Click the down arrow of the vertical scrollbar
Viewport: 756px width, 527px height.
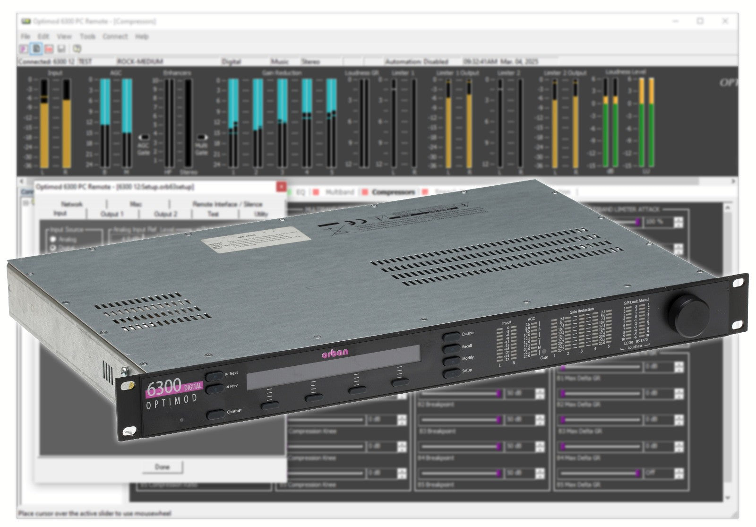point(729,498)
